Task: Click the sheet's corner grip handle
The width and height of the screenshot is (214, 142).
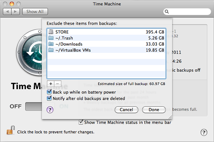Action: 170,117
